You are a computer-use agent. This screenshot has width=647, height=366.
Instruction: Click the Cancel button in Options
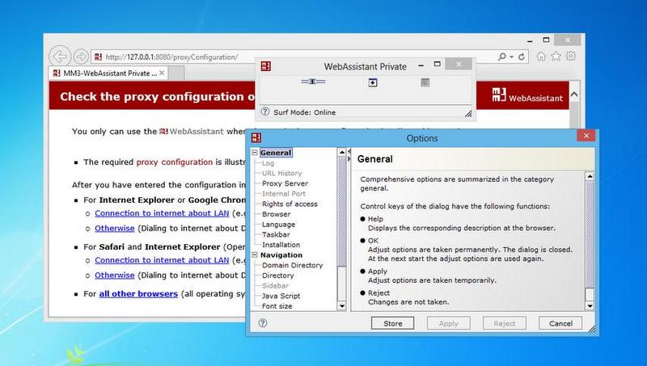pyautogui.click(x=560, y=323)
